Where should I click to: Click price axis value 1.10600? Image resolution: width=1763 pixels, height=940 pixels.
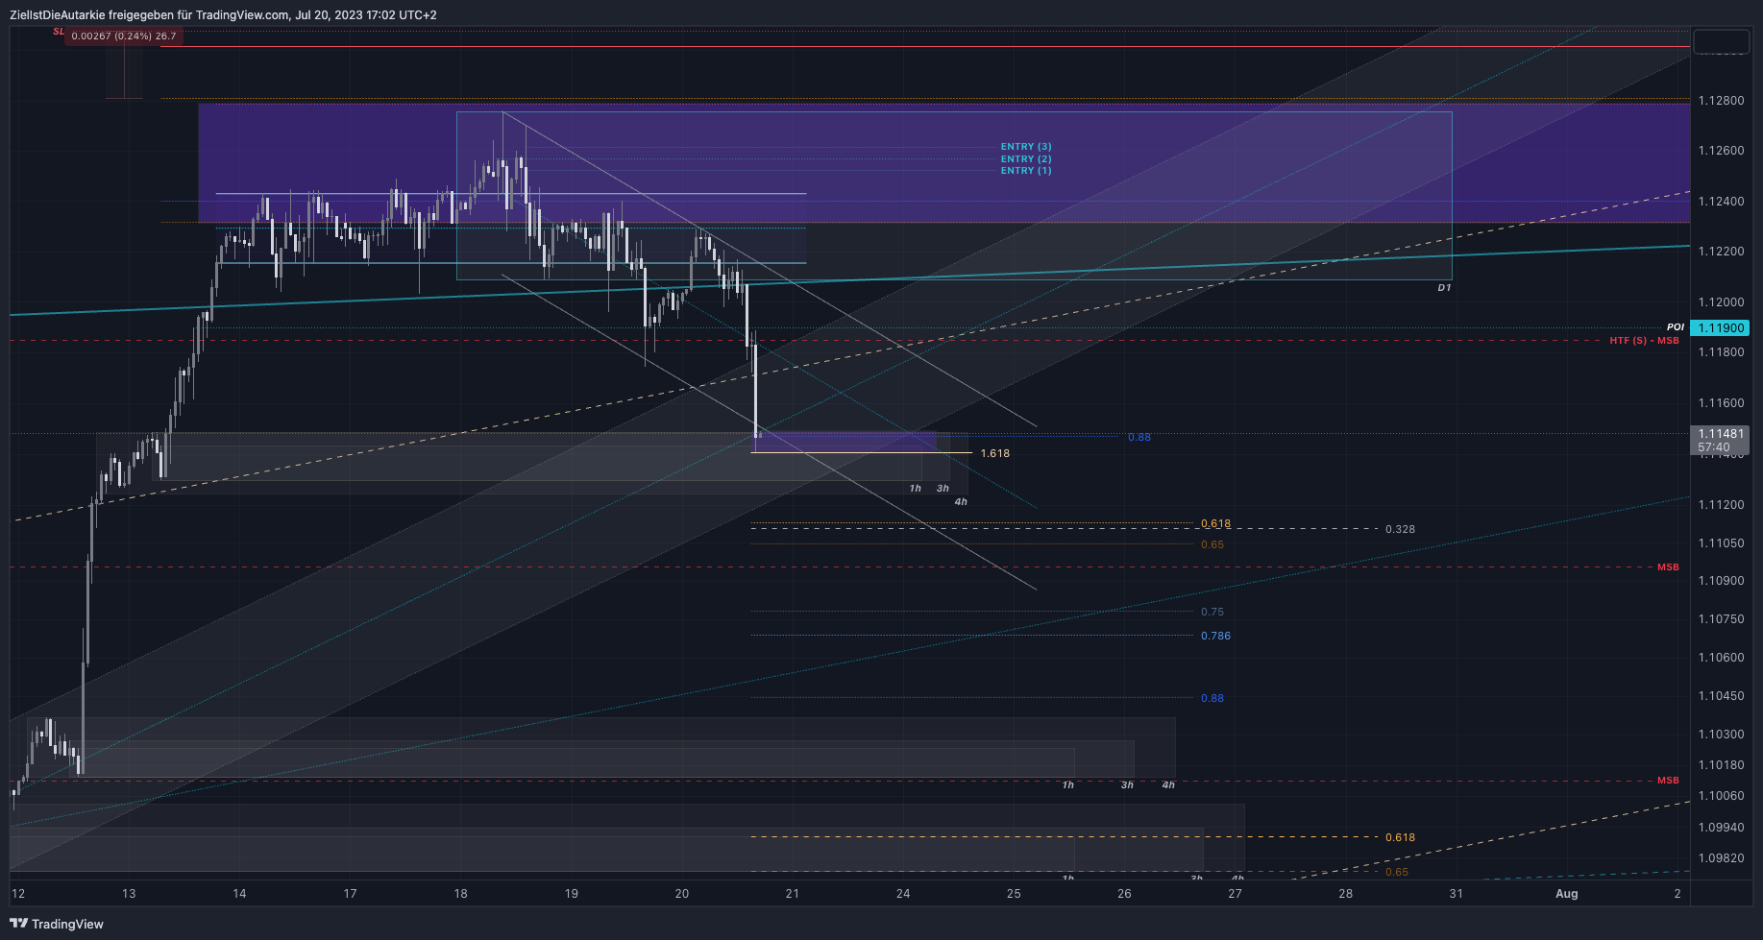[x=1721, y=658]
